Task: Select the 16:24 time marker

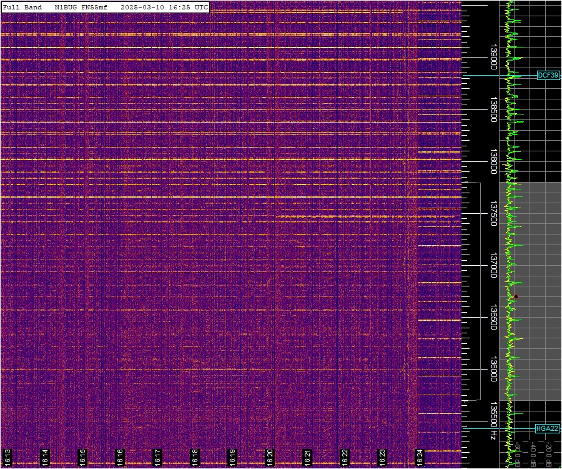Action: click(x=420, y=457)
